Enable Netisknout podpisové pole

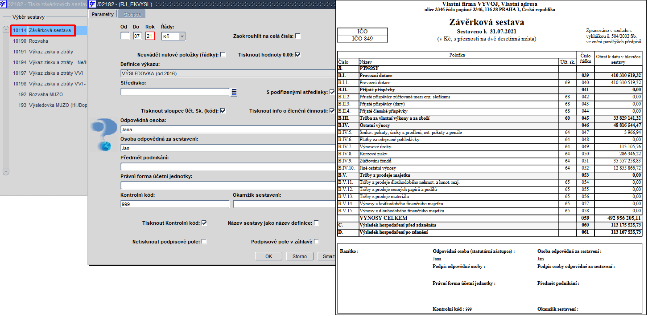[204, 242]
